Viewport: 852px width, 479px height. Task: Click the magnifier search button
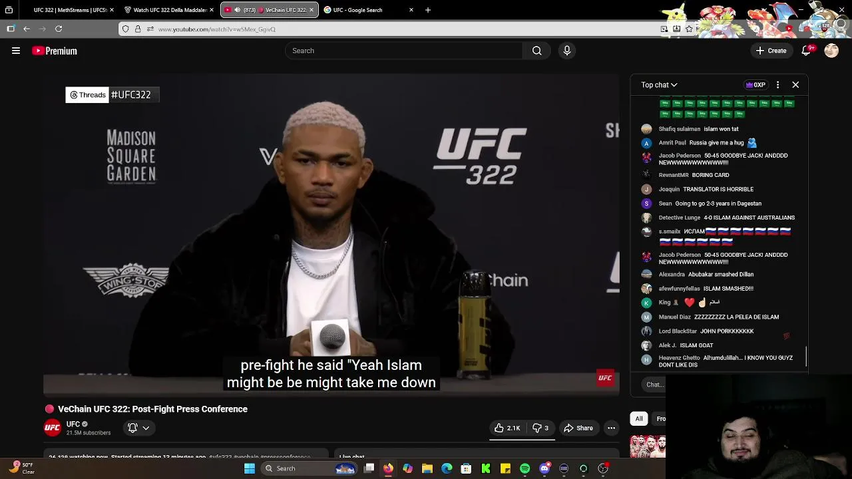536,51
